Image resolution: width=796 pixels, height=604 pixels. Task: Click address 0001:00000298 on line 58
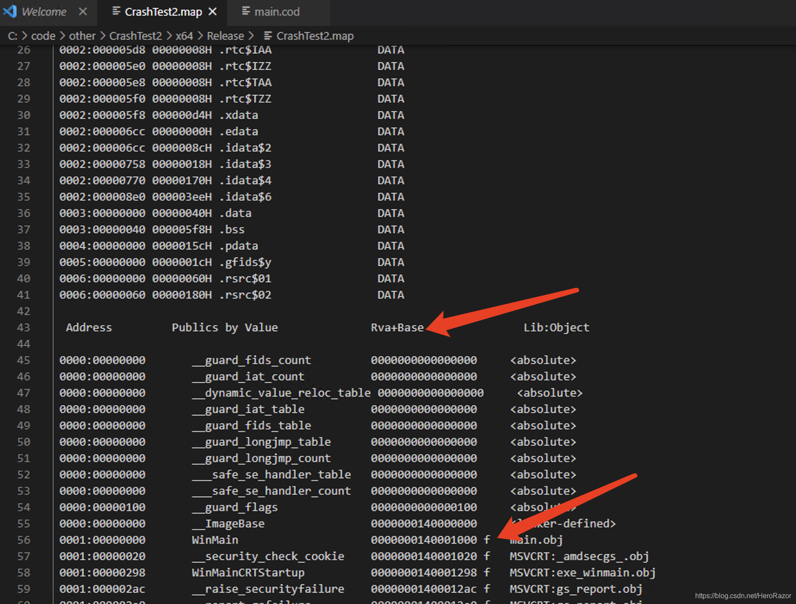pyautogui.click(x=103, y=573)
